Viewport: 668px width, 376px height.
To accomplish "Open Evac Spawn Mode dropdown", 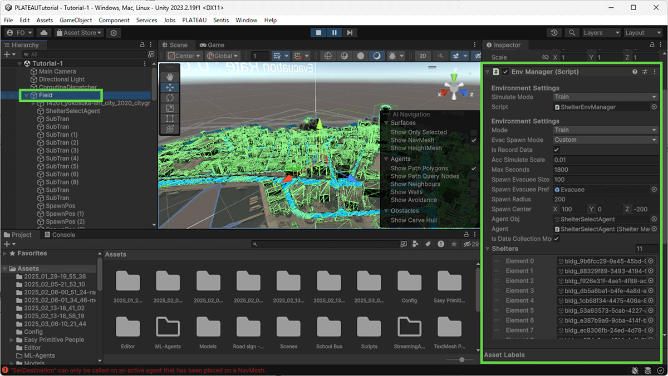I will [606, 140].
